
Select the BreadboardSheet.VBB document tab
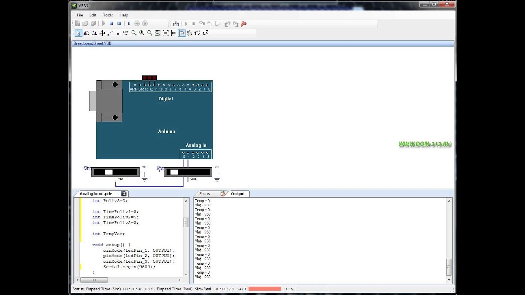point(92,43)
